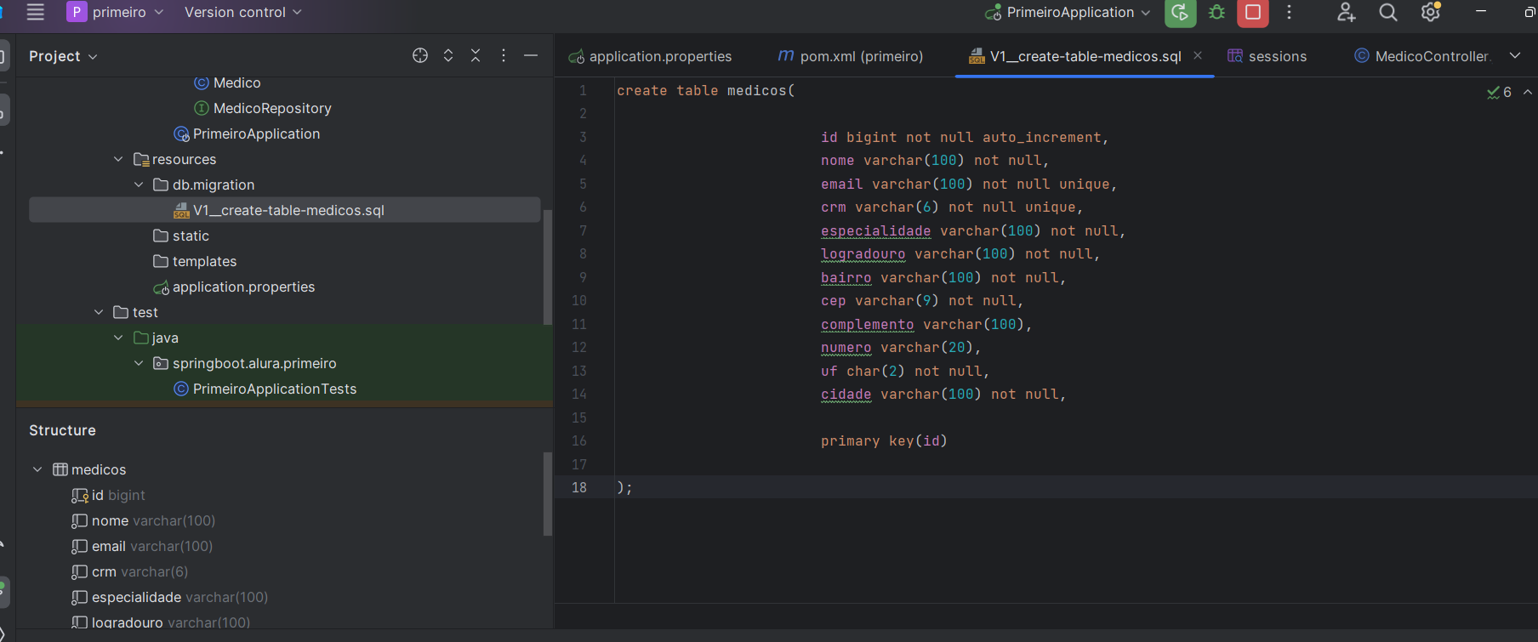This screenshot has height=642, width=1538.
Task: Open PrimeiroApplication class under main in tree
Action: [247, 134]
